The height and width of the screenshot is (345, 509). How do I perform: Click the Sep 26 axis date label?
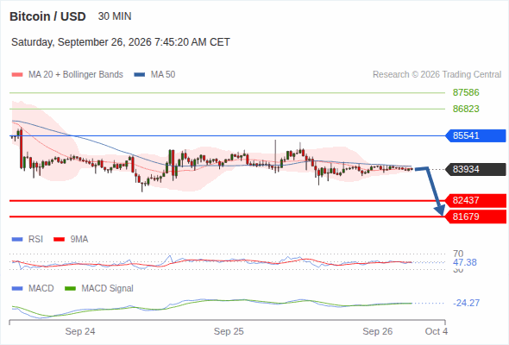(378, 331)
